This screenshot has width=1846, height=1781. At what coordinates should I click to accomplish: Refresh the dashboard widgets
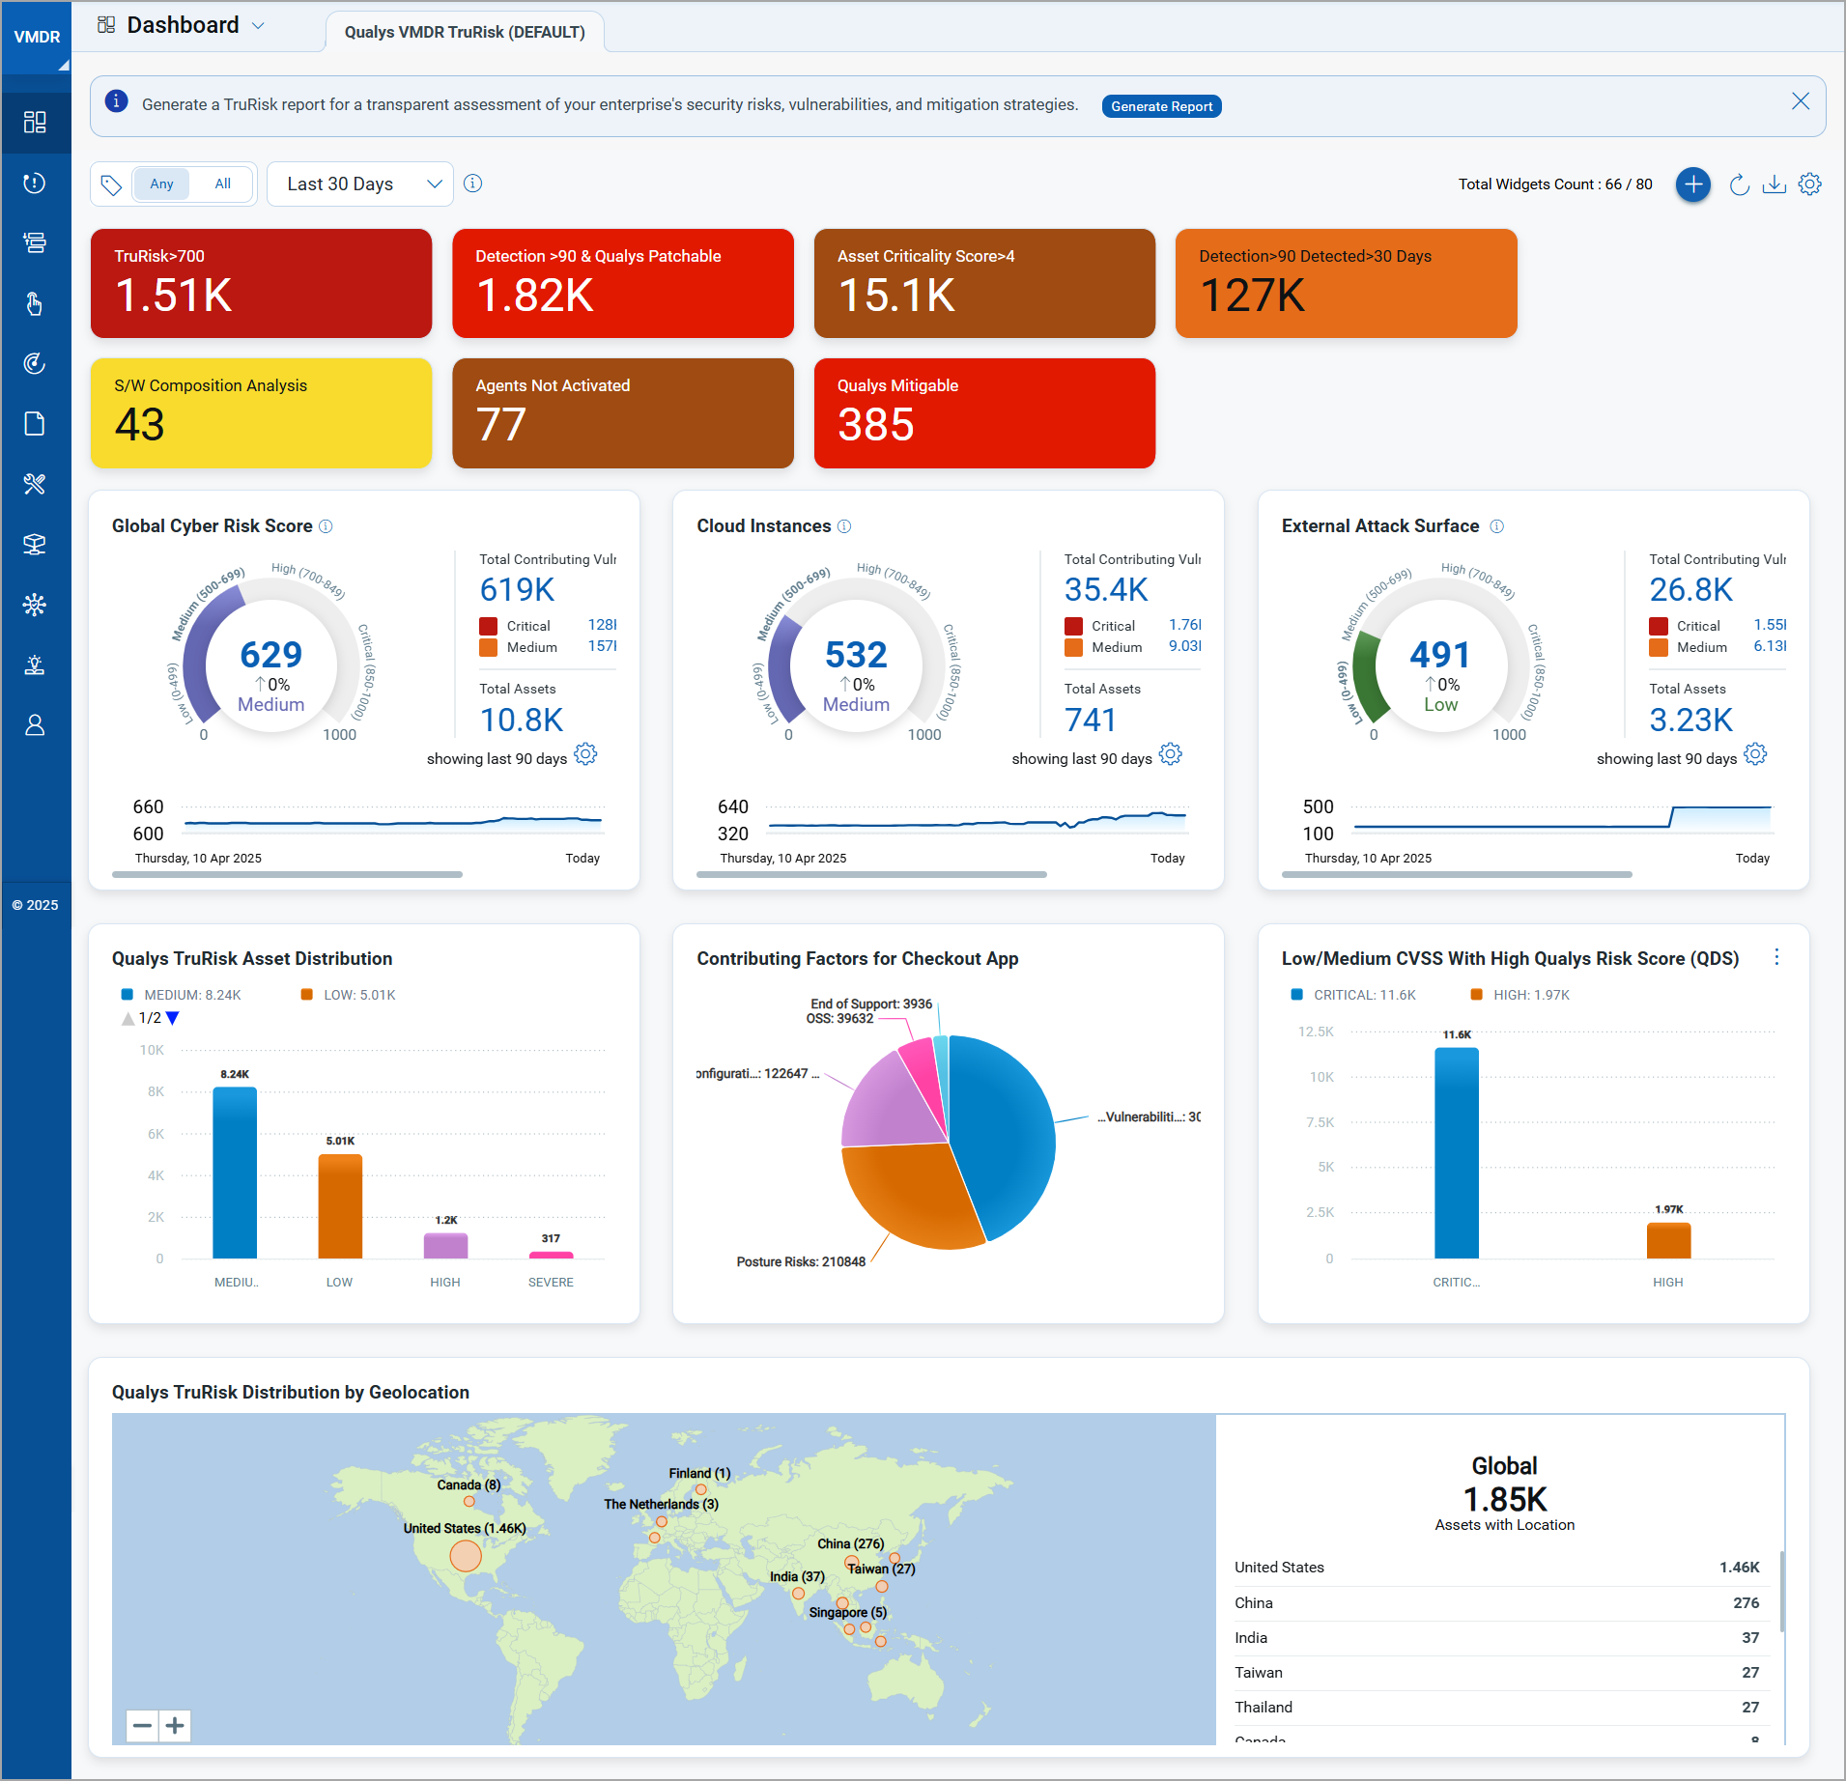(1739, 184)
